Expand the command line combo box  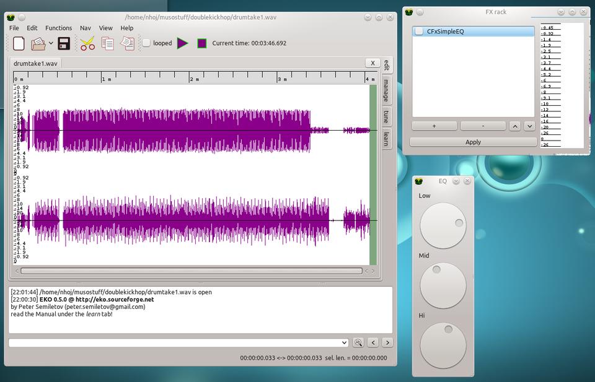point(344,342)
